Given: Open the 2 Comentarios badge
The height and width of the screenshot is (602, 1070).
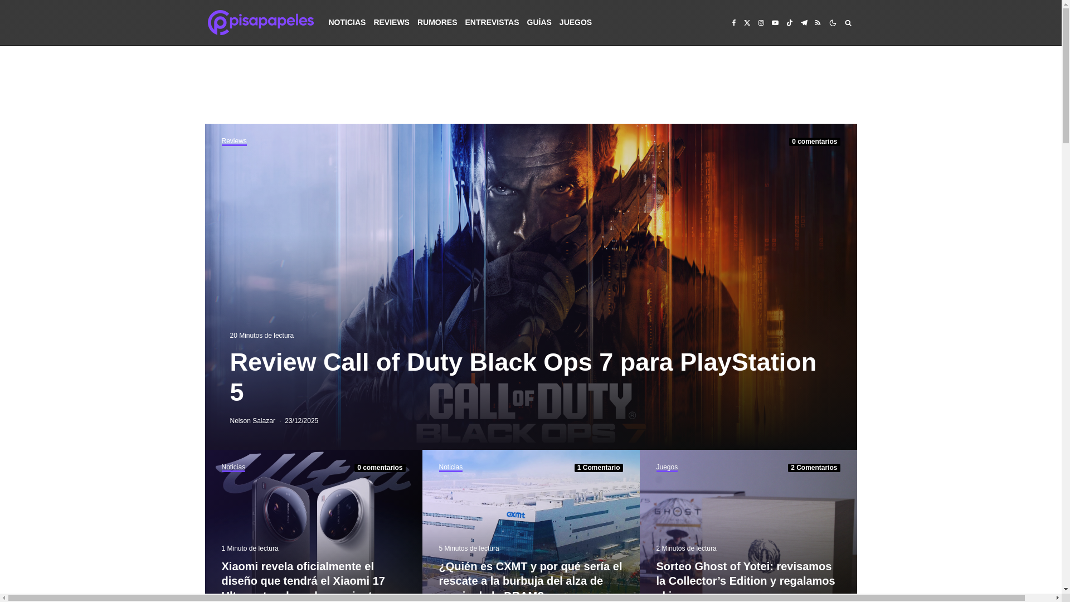Looking at the screenshot, I should point(814,468).
